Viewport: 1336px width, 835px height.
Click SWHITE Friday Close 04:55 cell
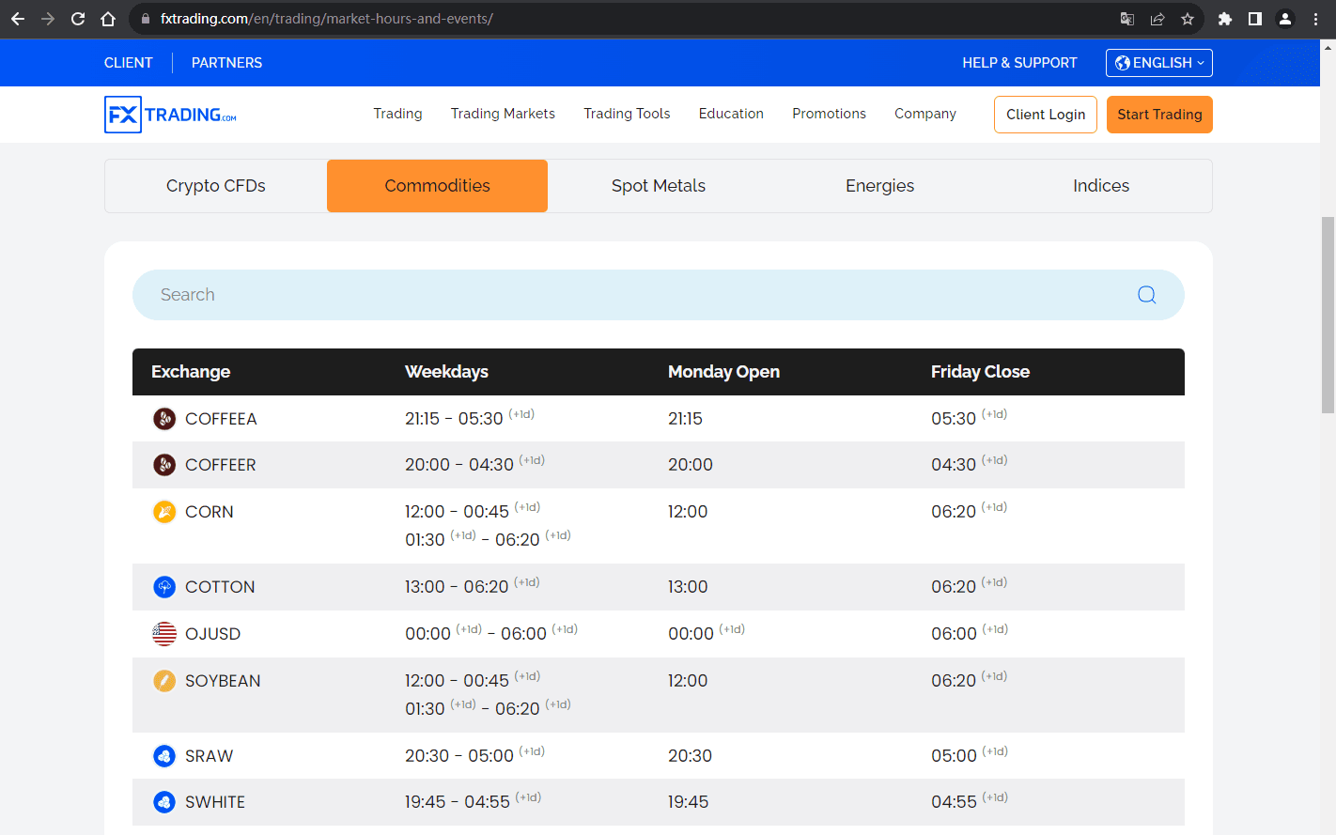point(969,801)
